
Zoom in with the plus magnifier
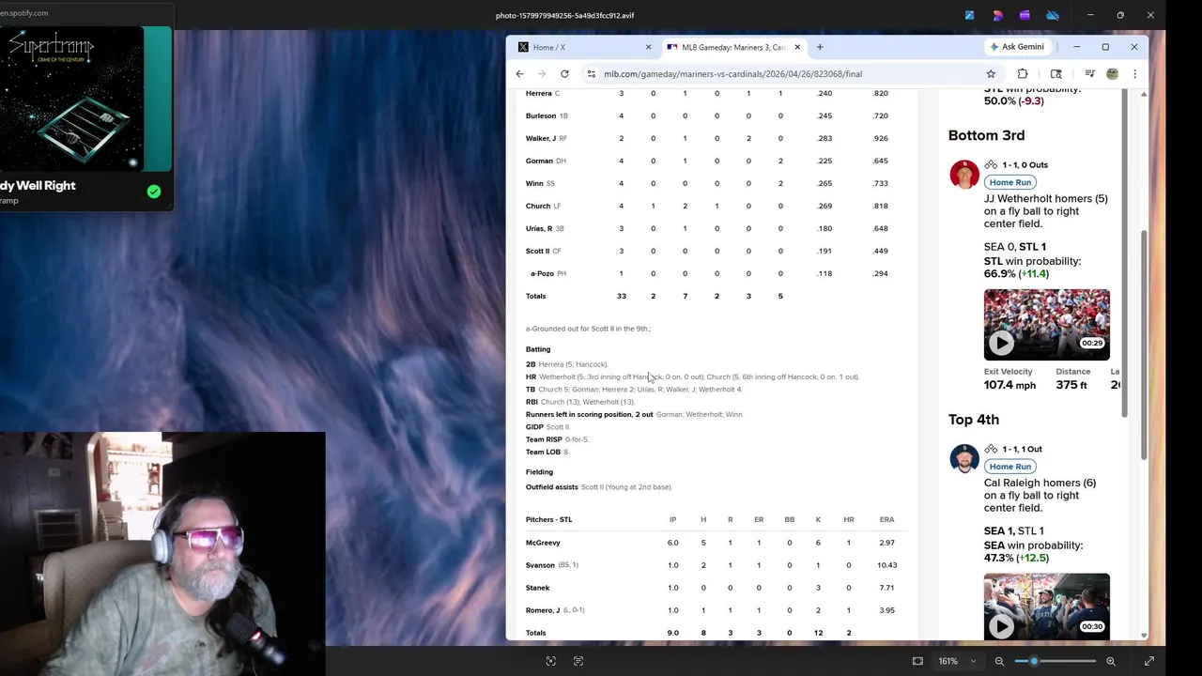coord(1111,661)
